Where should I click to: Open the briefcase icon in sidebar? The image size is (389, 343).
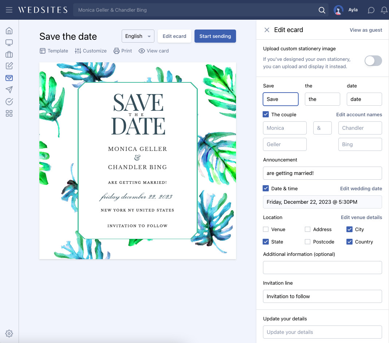(x=9, y=54)
